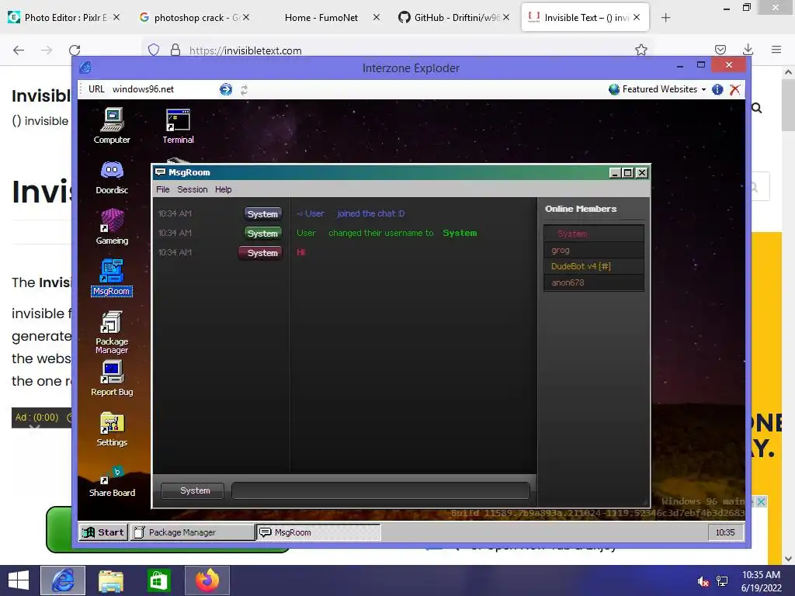Click the refresh icon in Interzone Exploder toolbar

[x=244, y=90]
